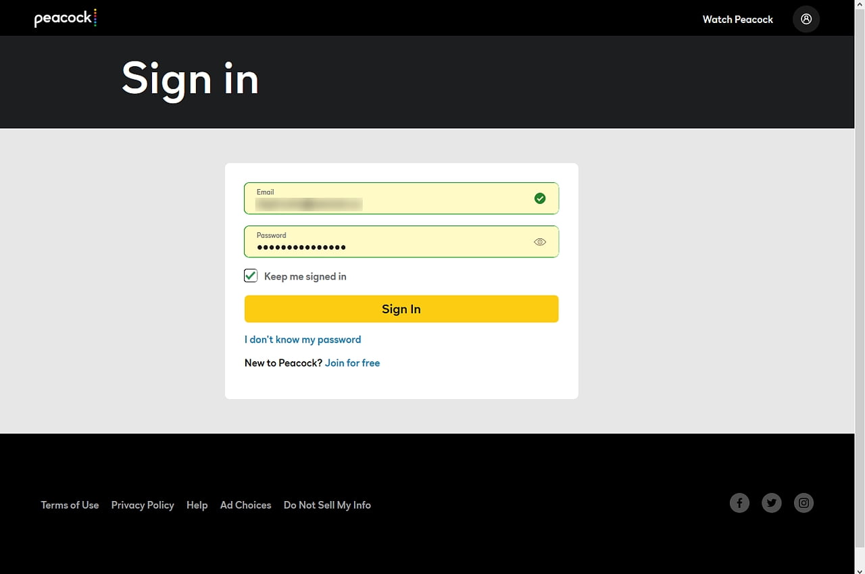This screenshot has width=865, height=574.
Task: Click the Join for free link
Action: point(353,363)
